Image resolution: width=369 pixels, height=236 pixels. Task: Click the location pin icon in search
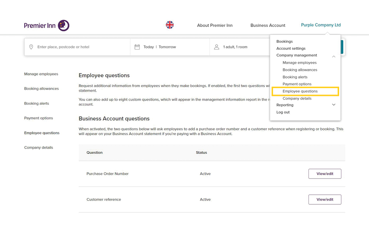click(31, 47)
